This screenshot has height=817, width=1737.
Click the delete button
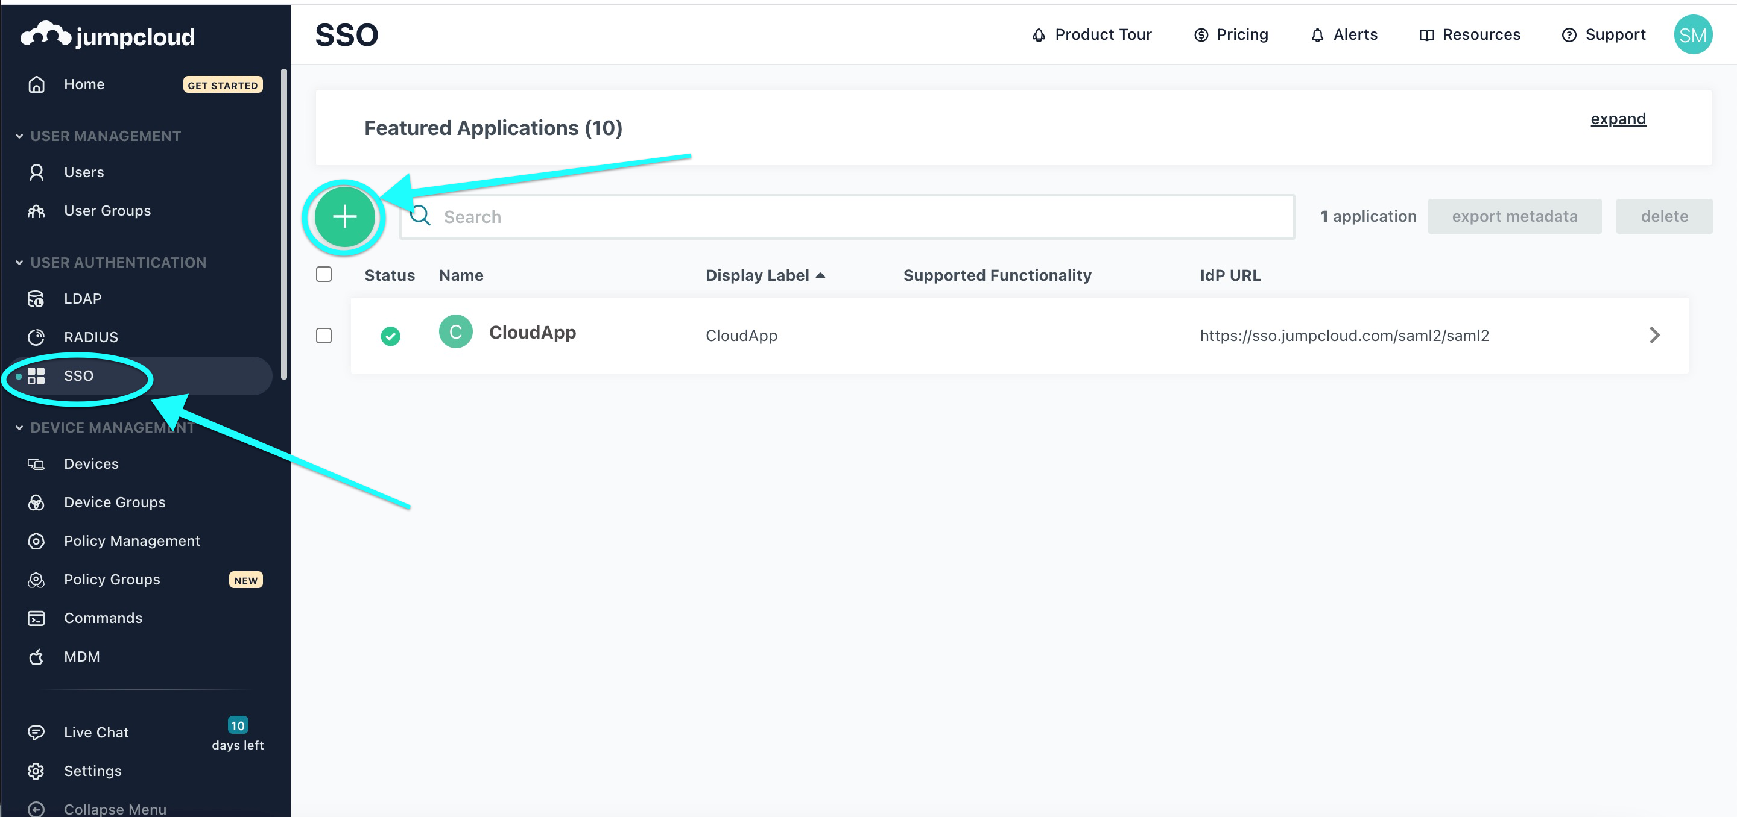1664,216
